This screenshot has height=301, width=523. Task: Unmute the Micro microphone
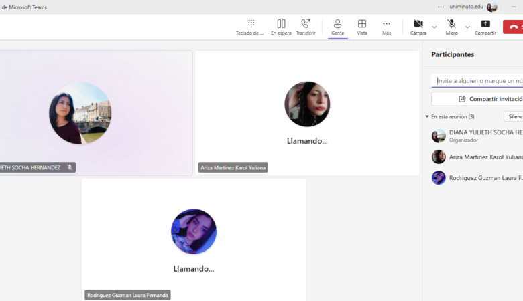[452, 27]
